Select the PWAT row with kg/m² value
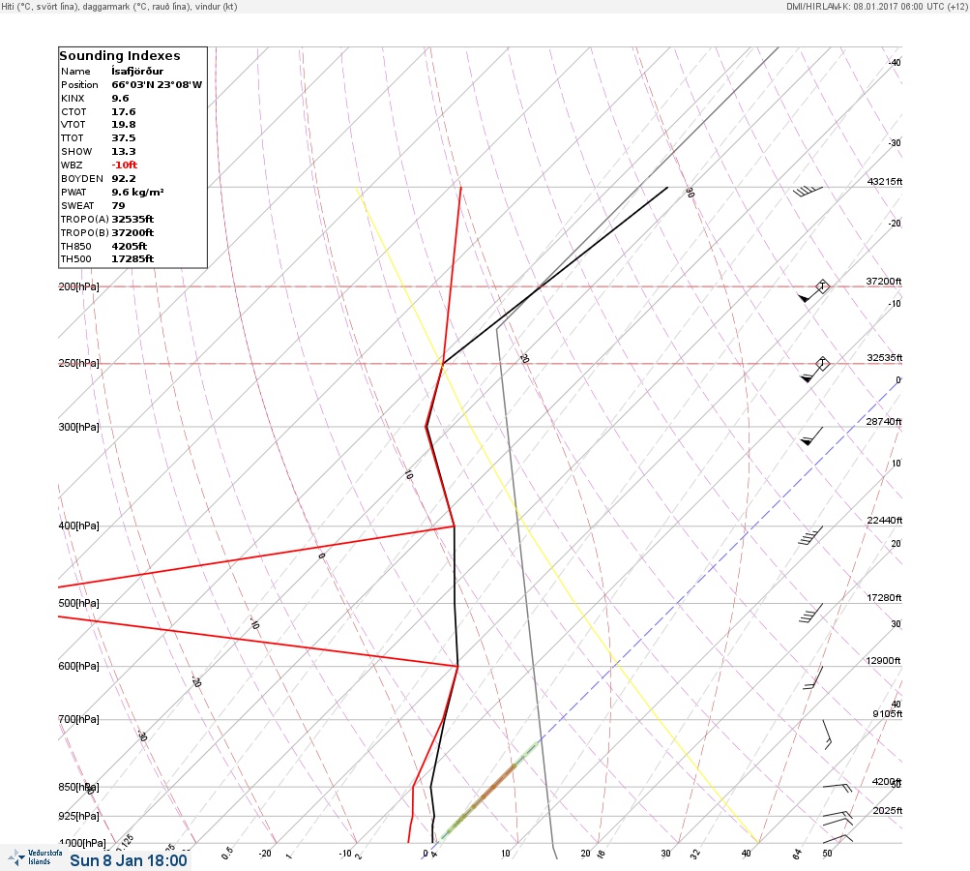The height and width of the screenshot is (871, 970). [112, 193]
